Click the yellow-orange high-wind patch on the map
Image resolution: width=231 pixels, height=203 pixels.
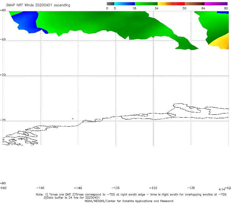coord(221,42)
